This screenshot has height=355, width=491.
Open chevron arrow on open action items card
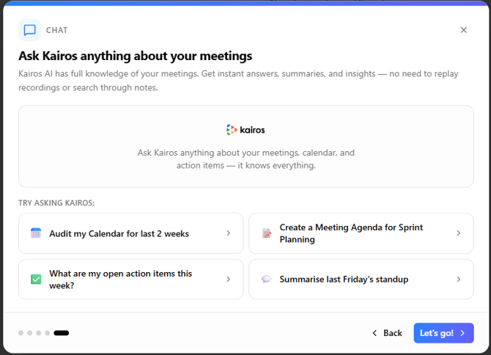pyautogui.click(x=228, y=279)
